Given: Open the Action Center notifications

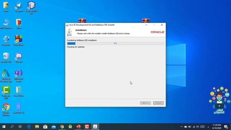Looking at the screenshot, I should pos(226,127).
